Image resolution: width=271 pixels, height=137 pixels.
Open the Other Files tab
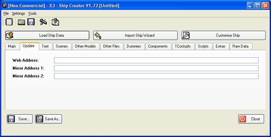pyautogui.click(x=111, y=46)
